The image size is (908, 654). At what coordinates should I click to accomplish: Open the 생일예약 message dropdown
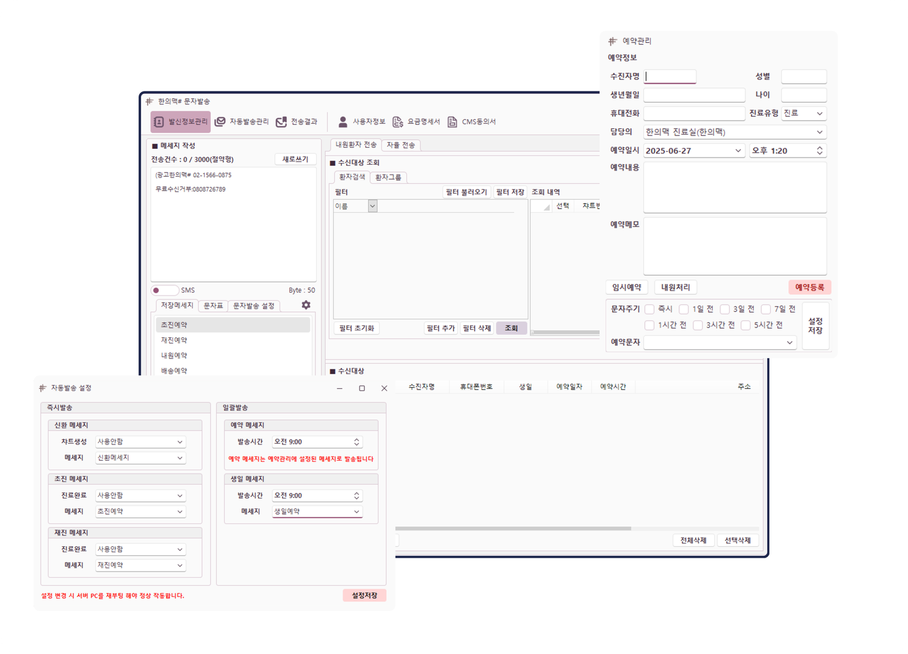coord(317,512)
